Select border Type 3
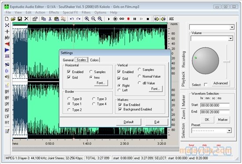The image size is (242, 164). 94,98
